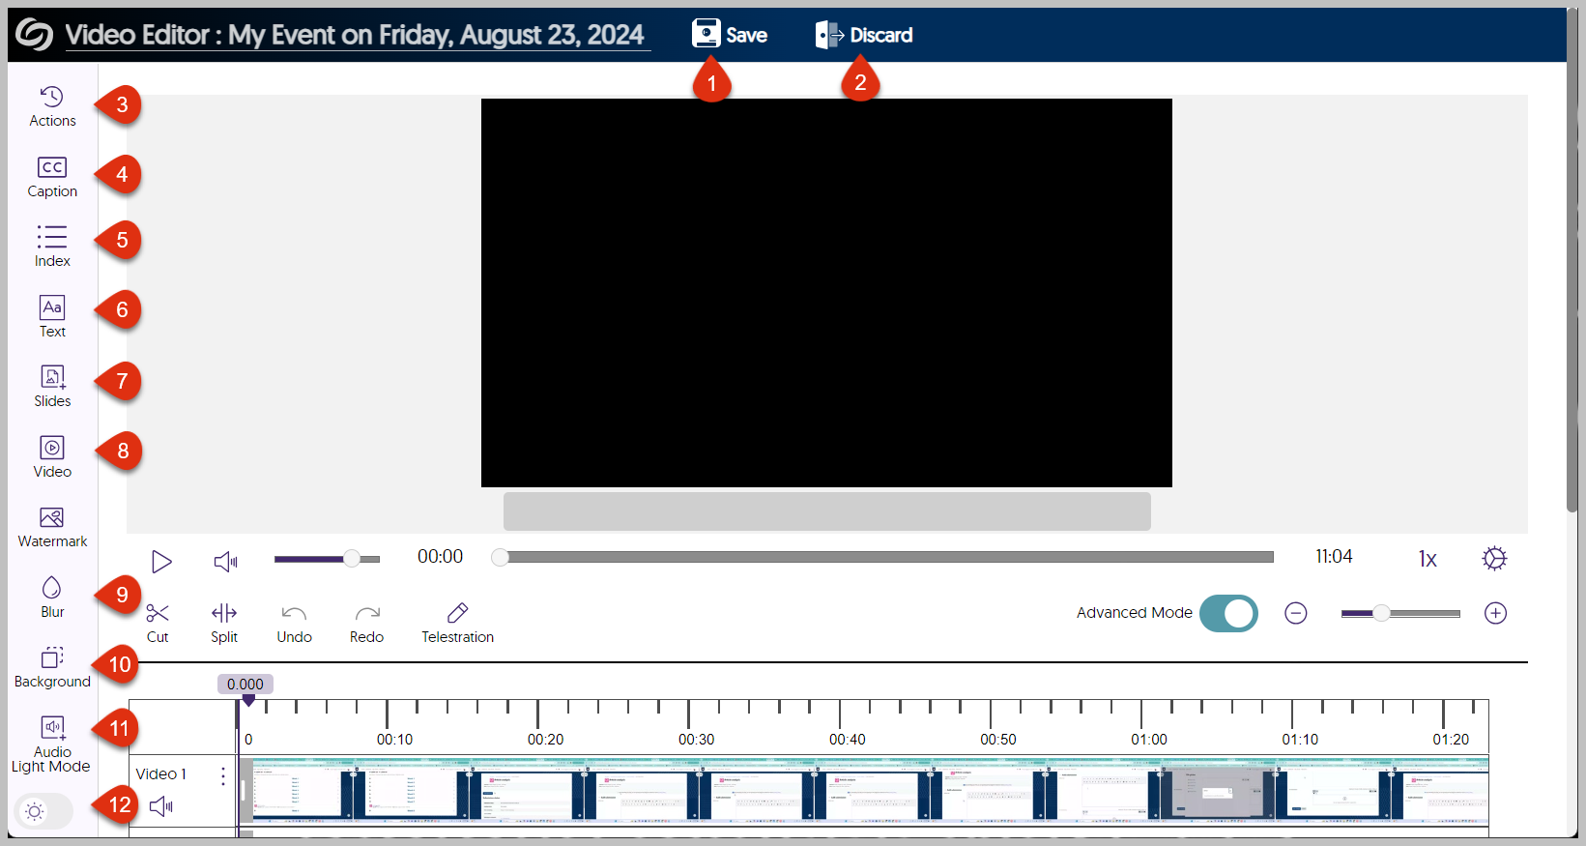Select the Blur tool
Viewport: 1586px width, 846px height.
click(52, 598)
